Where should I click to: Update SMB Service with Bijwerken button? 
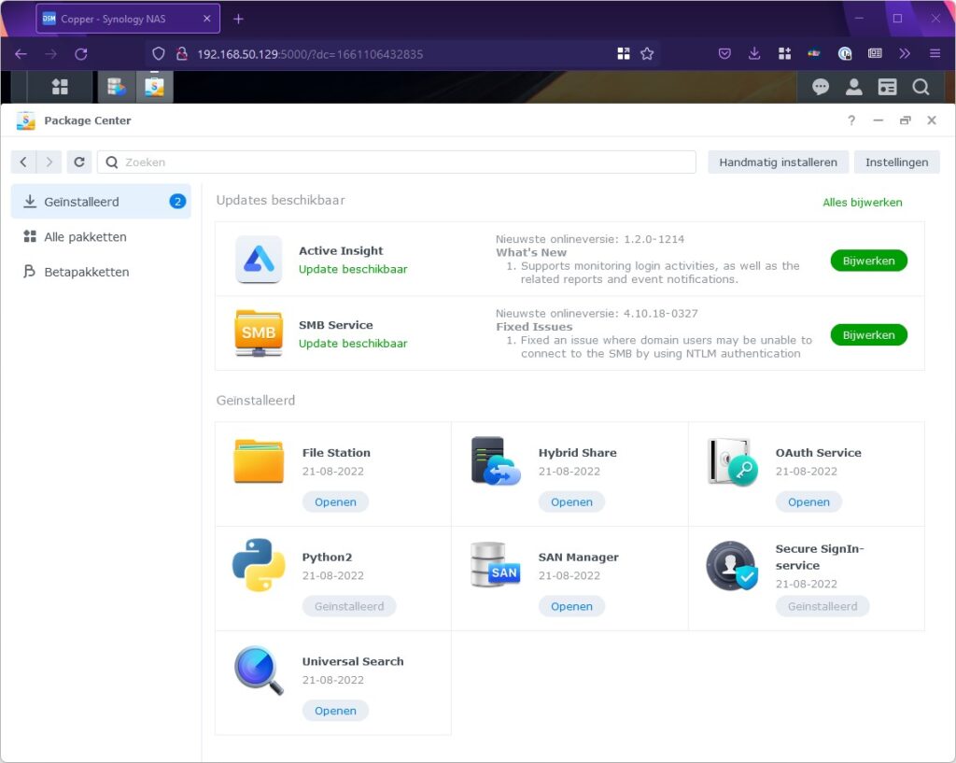pos(868,335)
